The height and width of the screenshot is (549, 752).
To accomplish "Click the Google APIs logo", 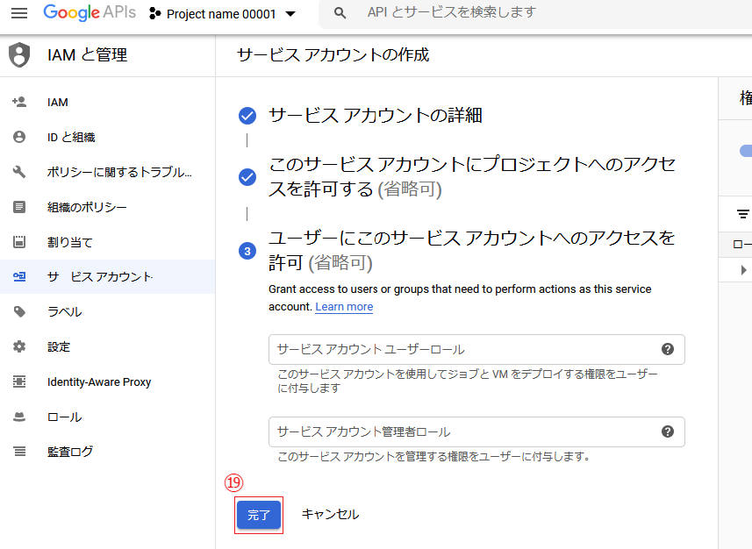I will tap(90, 13).
